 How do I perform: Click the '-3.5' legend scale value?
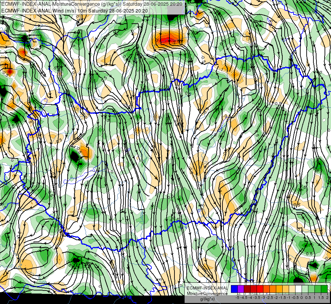point(257,298)
